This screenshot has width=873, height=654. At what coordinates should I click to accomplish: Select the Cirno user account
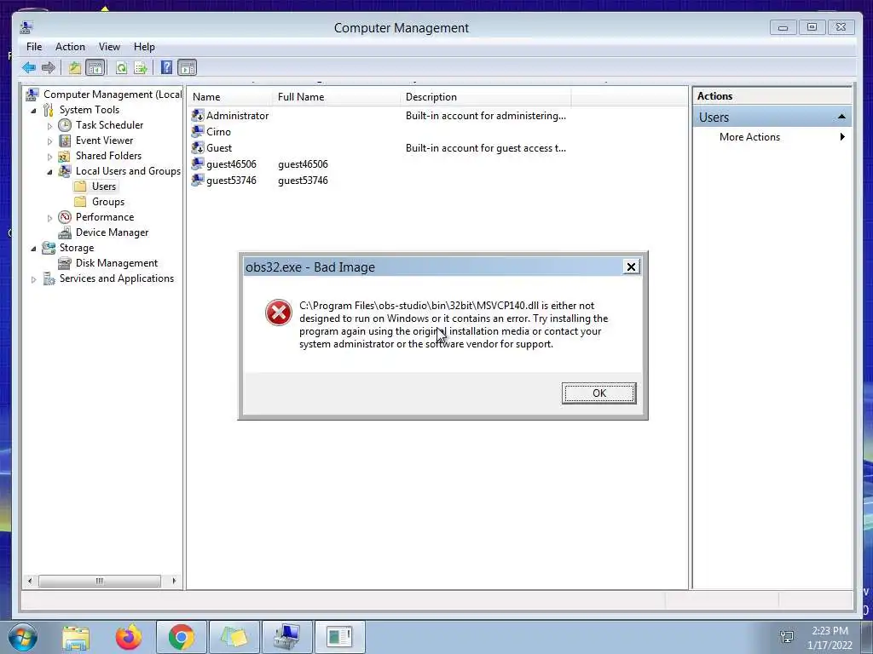[218, 132]
